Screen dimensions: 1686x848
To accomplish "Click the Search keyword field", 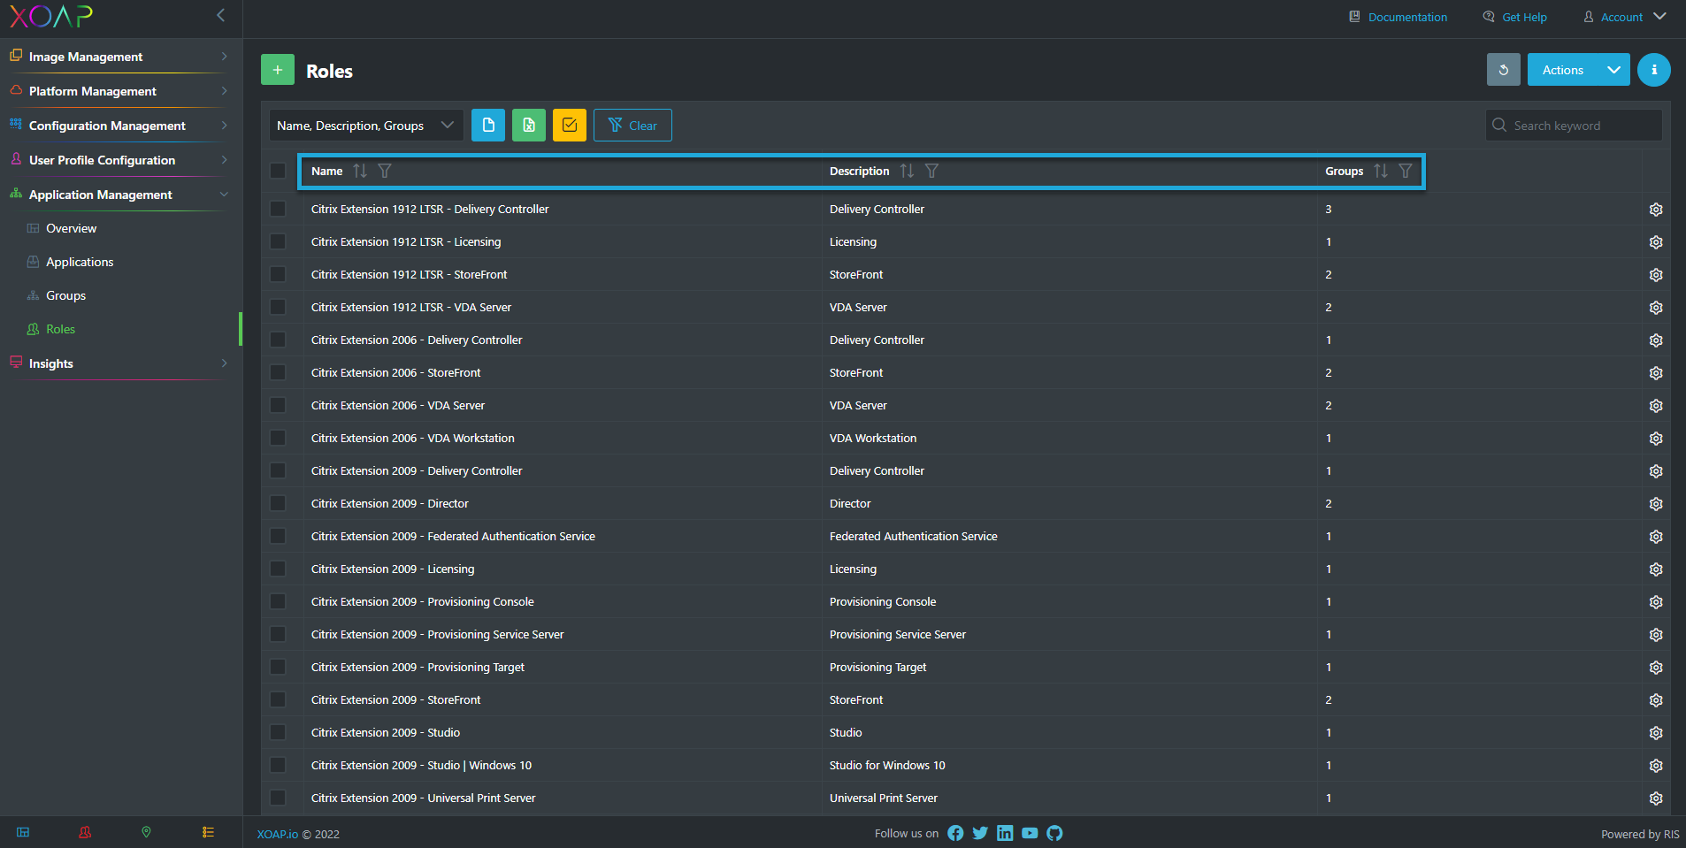I will tap(1574, 126).
